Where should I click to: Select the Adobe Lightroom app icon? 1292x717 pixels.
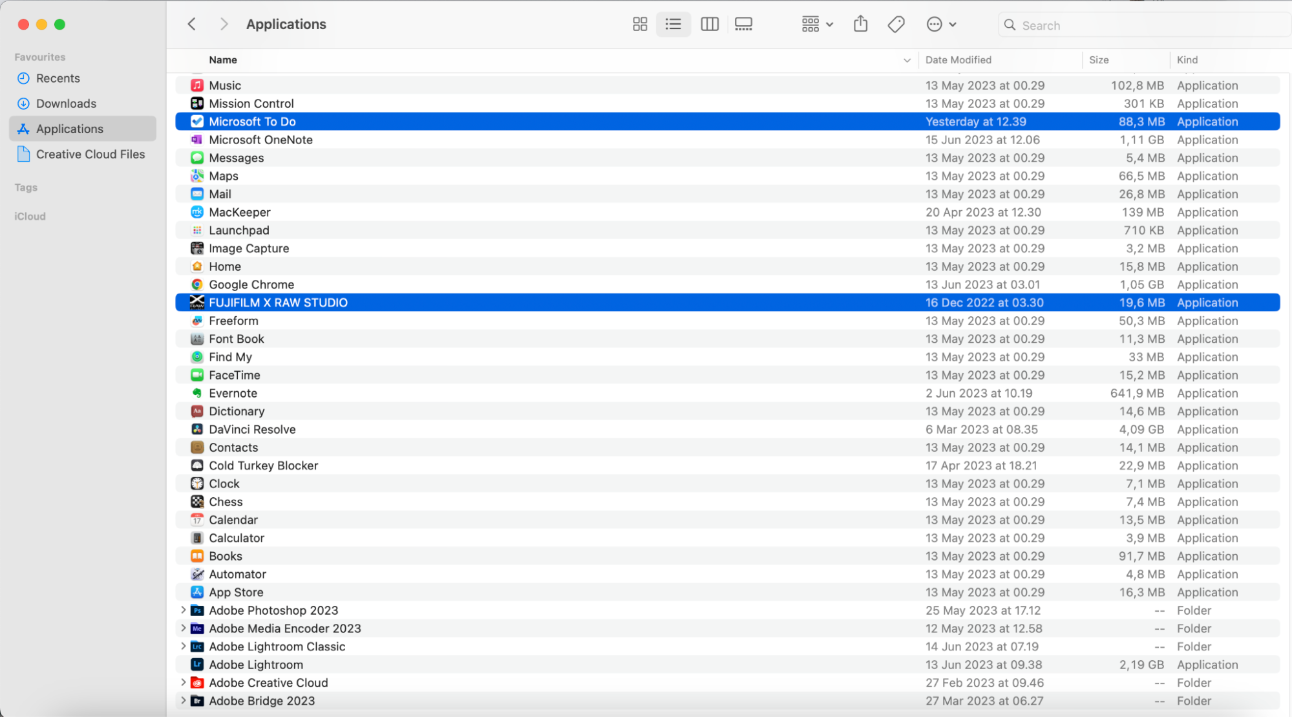tap(197, 665)
